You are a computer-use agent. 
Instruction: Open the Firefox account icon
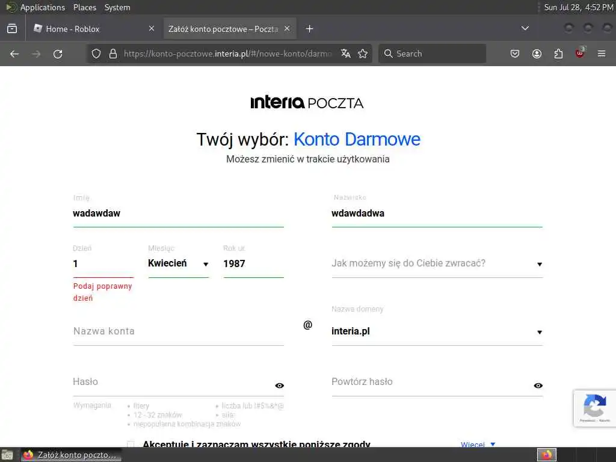[x=537, y=54]
